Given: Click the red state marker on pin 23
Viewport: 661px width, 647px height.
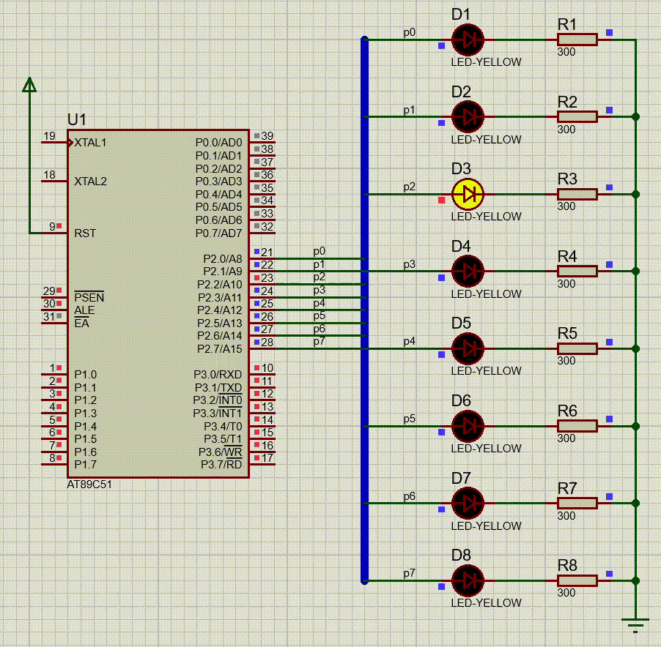Looking at the screenshot, I should pos(256,278).
